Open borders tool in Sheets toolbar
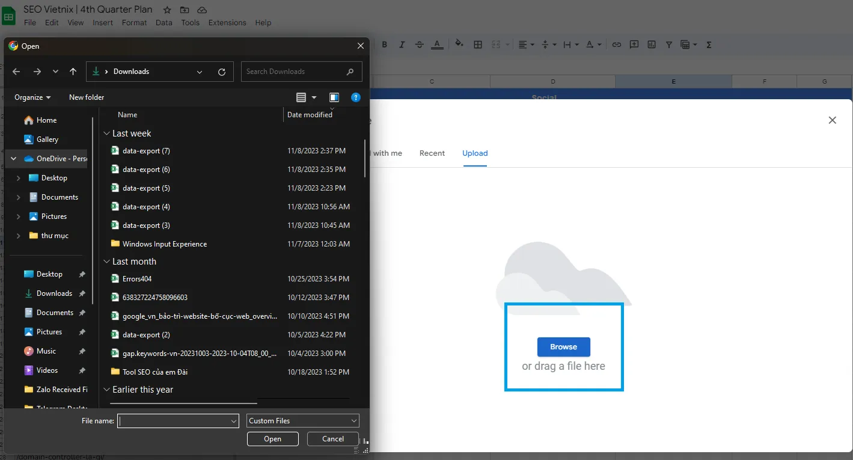 pos(478,44)
